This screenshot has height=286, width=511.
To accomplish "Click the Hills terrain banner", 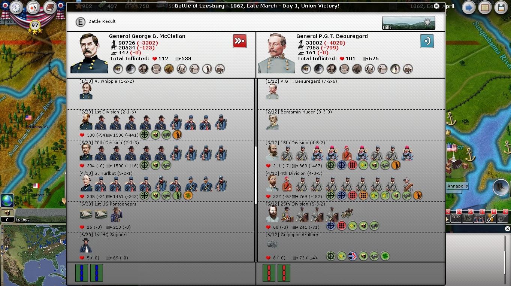I will (x=408, y=23).
